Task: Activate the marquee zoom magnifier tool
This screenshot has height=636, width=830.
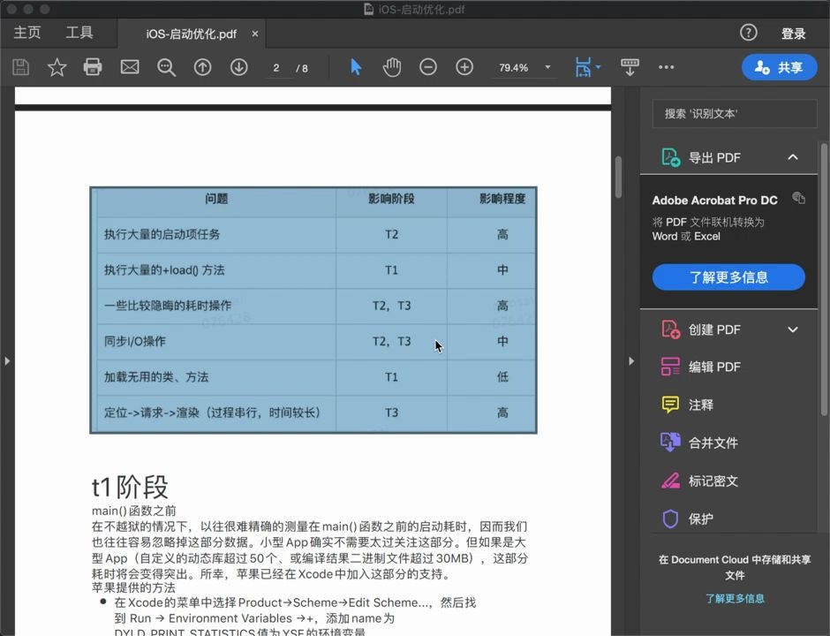Action: click(x=166, y=66)
